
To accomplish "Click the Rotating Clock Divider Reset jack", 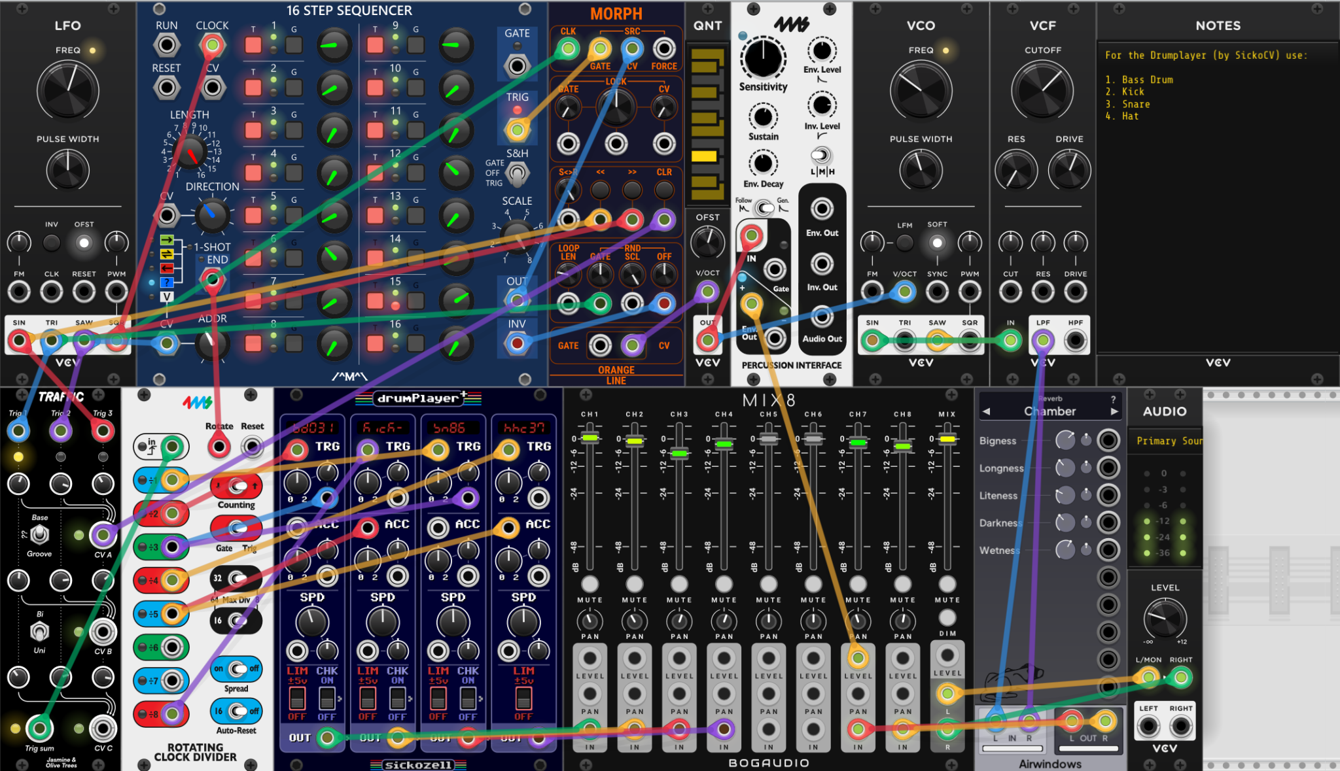I will tap(252, 447).
